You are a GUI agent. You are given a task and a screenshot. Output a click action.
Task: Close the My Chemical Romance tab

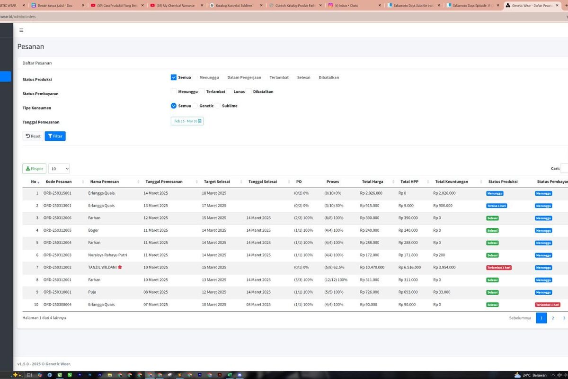(x=202, y=6)
